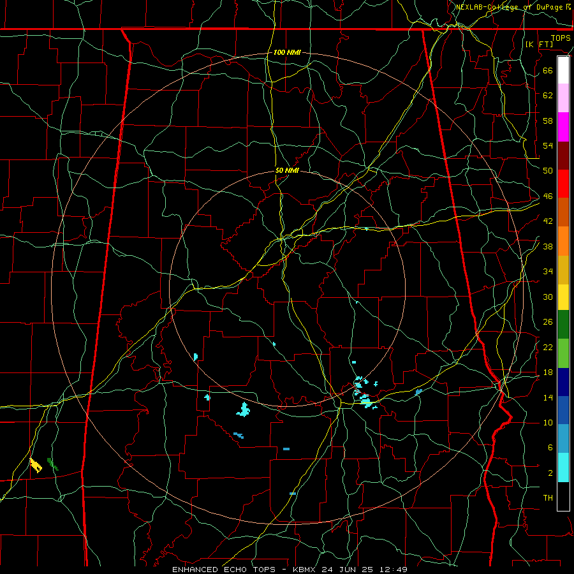Screen dimensions: 574x574
Task: Click the "[K FT]" units label
Action: point(539,44)
